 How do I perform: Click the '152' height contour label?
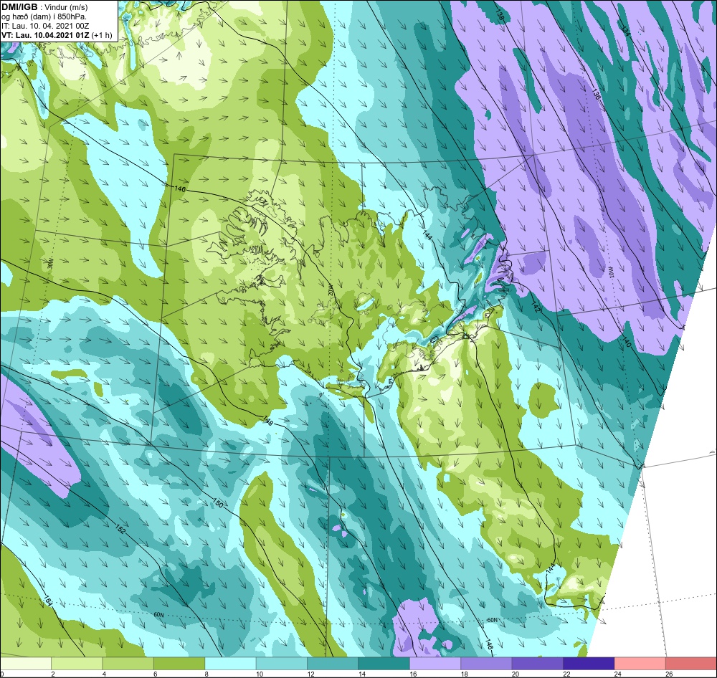(x=120, y=530)
